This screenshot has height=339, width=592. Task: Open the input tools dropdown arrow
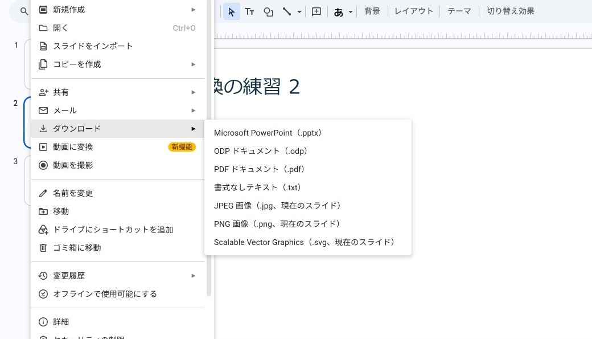351,12
